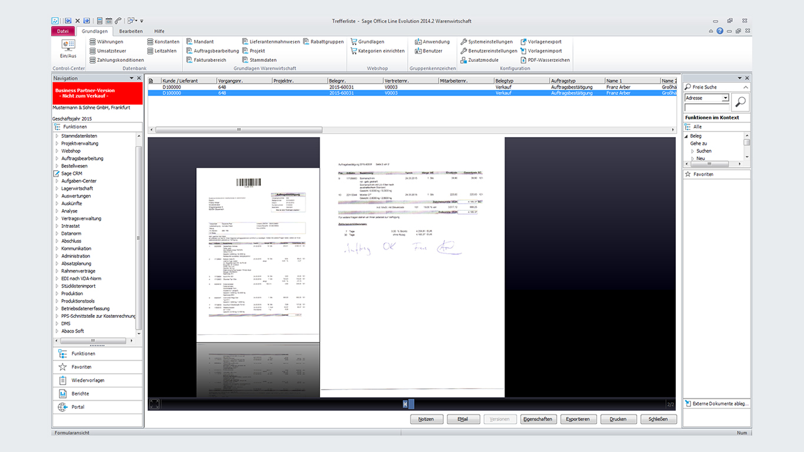
Task: Switch to the Hilfe ribbon tab
Action: (x=160, y=31)
